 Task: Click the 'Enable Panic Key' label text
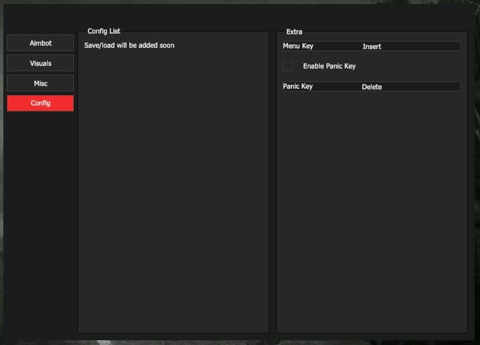click(x=329, y=67)
